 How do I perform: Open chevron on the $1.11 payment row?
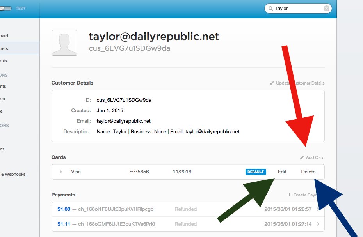[x=318, y=224]
